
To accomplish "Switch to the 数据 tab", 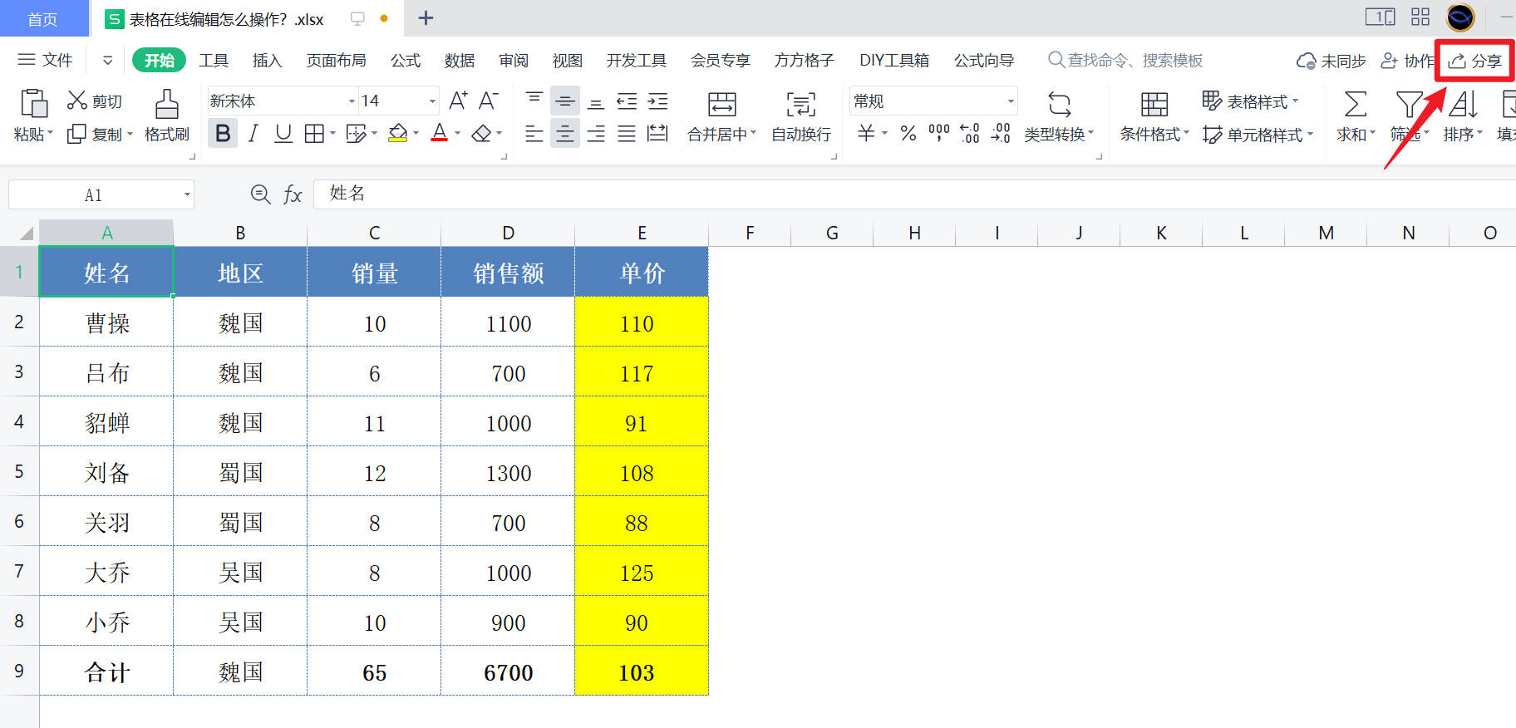I will [460, 61].
